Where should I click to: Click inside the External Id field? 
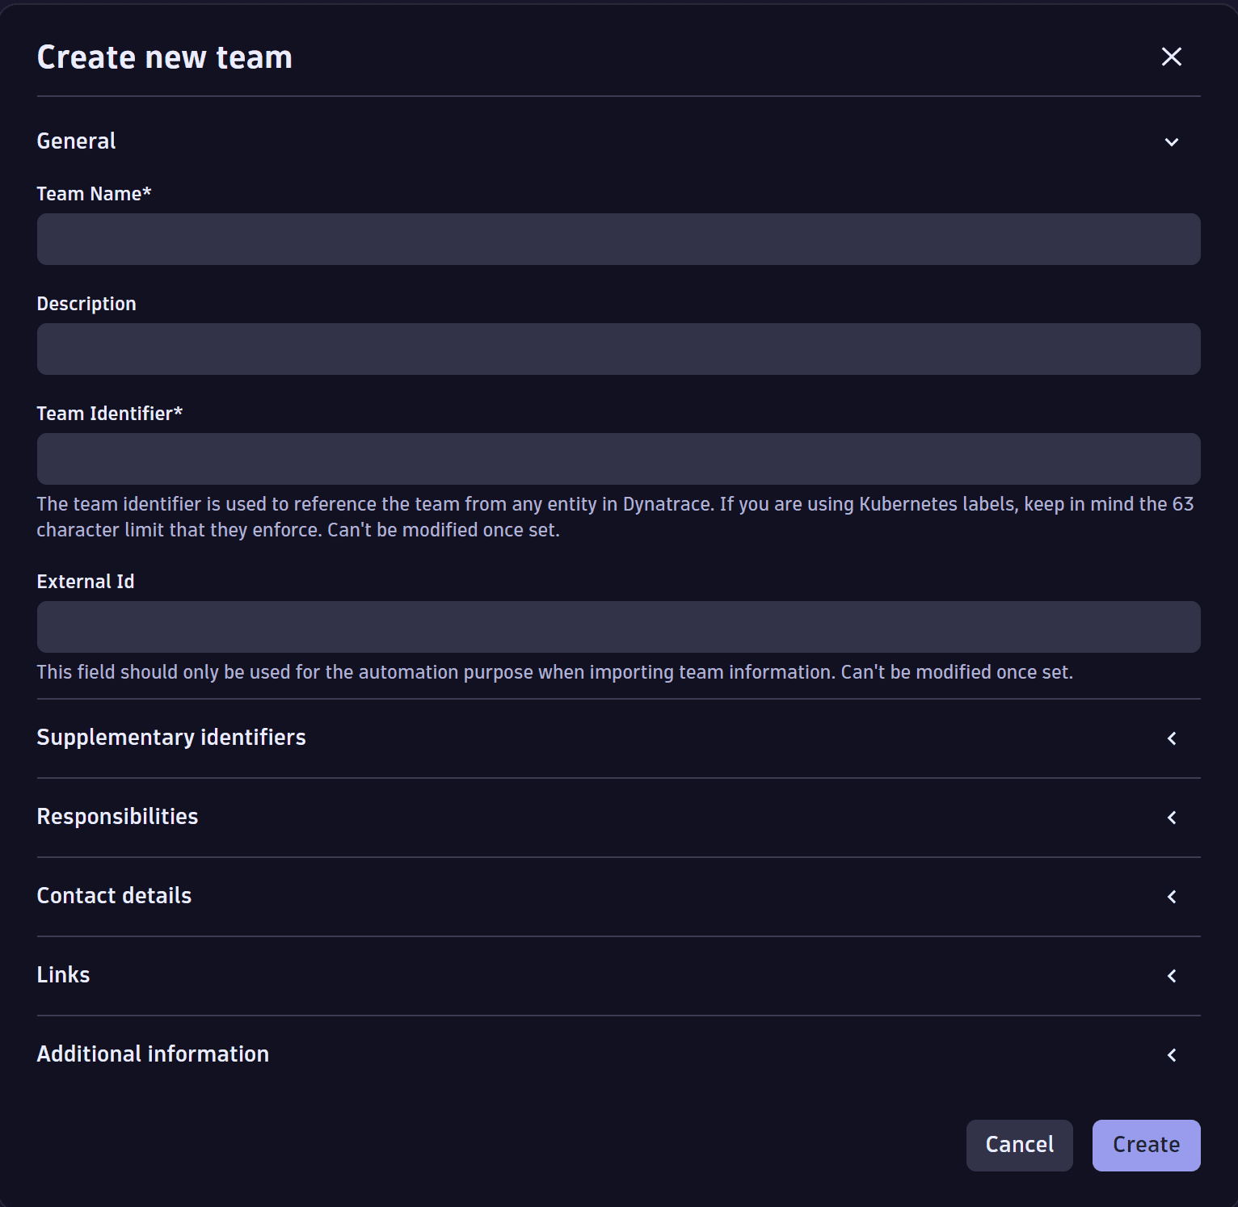point(618,626)
